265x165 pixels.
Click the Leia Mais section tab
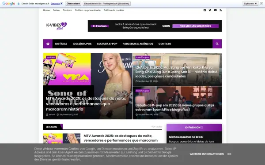tap(53, 127)
